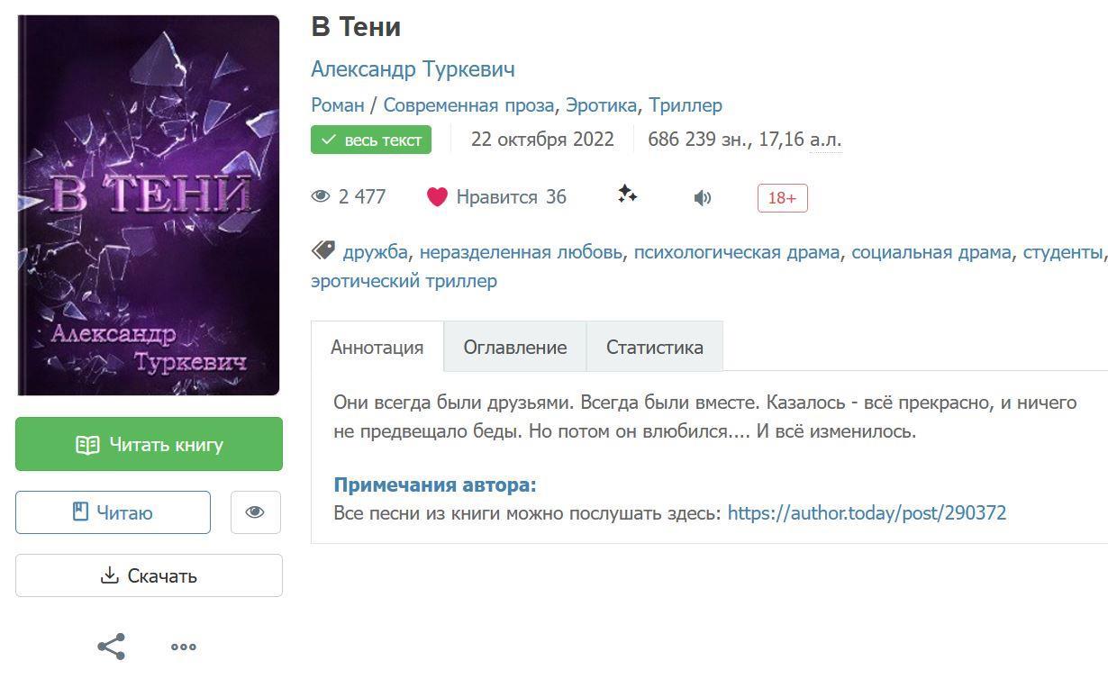The width and height of the screenshot is (1108, 688).
Task: Click the share icon below Download
Action: [x=111, y=647]
